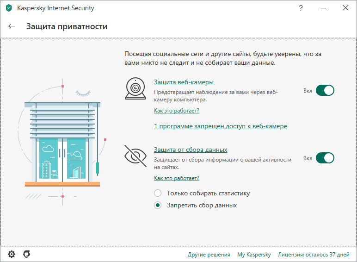The width and height of the screenshot is (357, 262).
Task: Close the Kaspersky window
Action: (345, 8)
